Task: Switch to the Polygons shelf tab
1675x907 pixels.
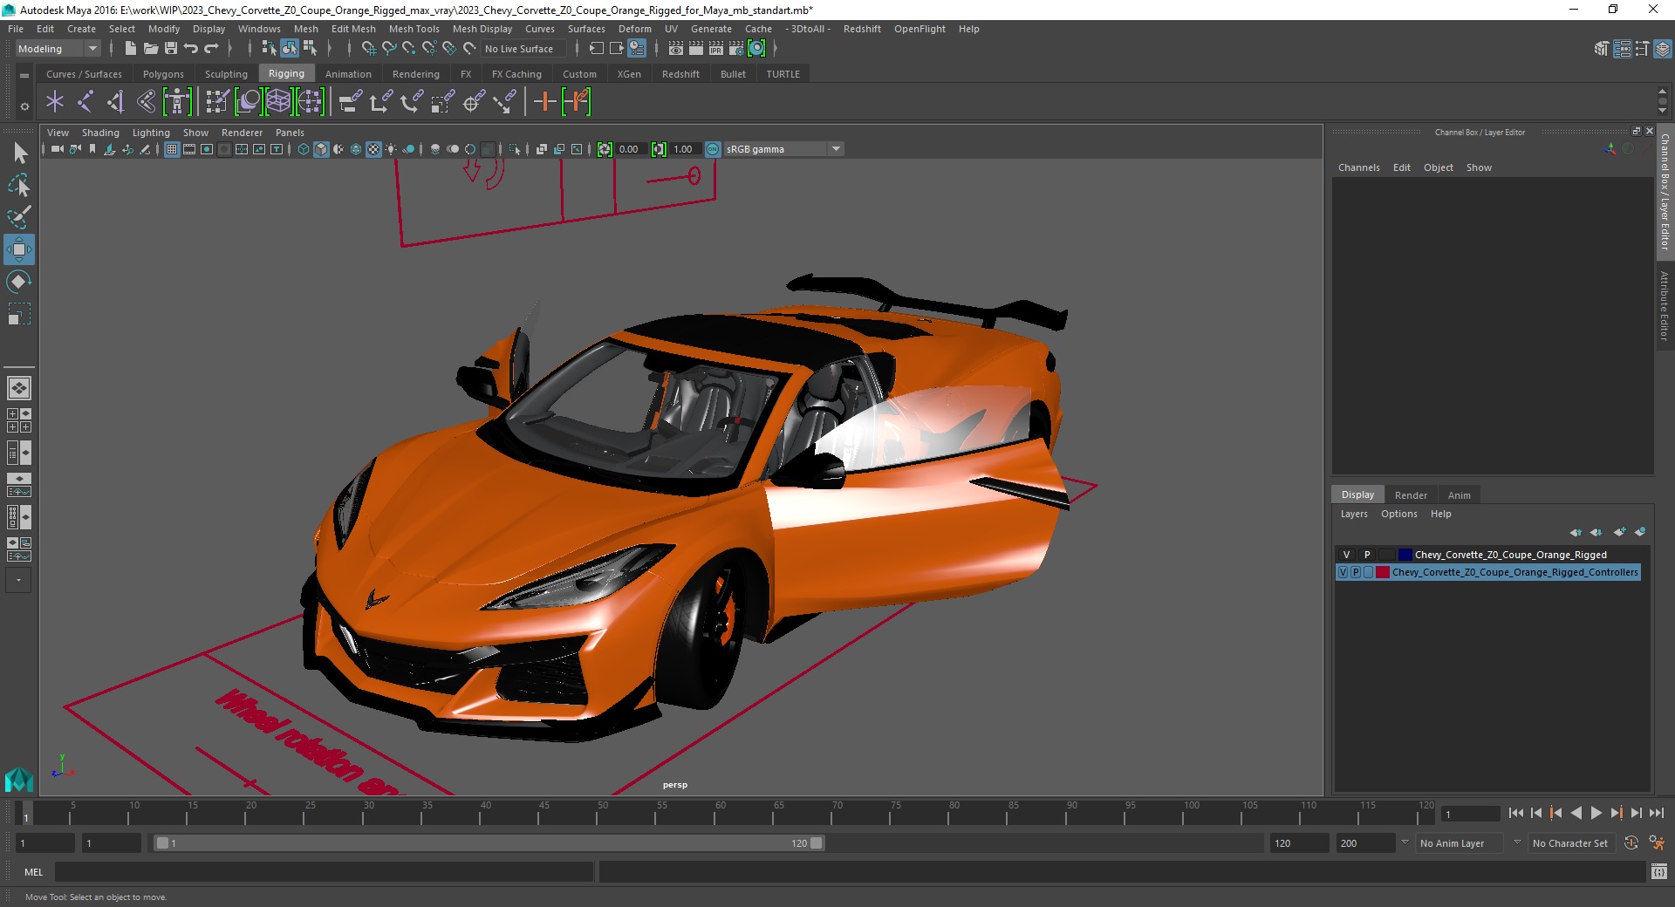Action: [x=163, y=74]
